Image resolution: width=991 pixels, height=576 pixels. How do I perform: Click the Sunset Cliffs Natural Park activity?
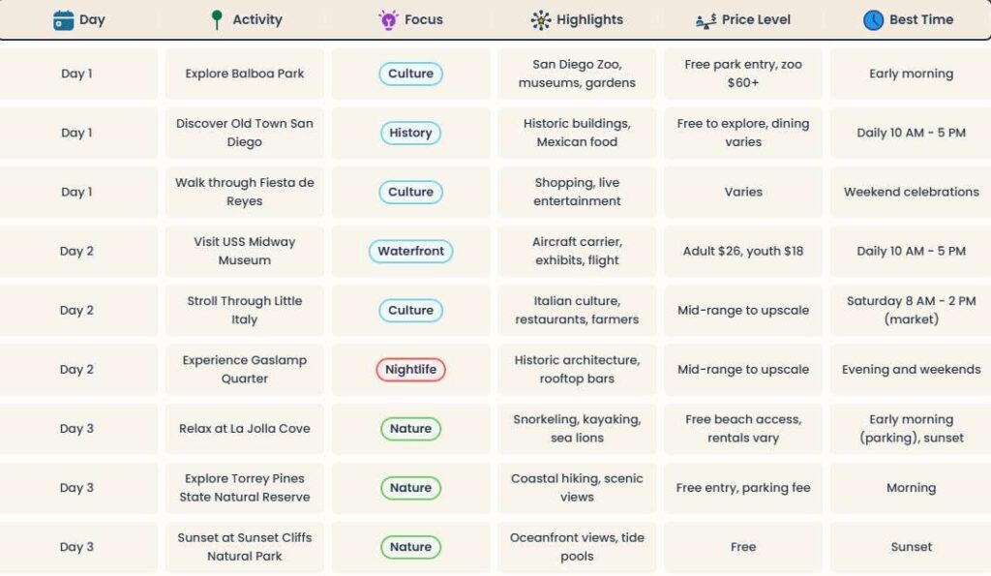coord(245,547)
